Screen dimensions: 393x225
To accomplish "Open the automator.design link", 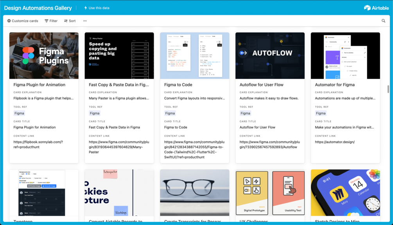I will click(335, 142).
